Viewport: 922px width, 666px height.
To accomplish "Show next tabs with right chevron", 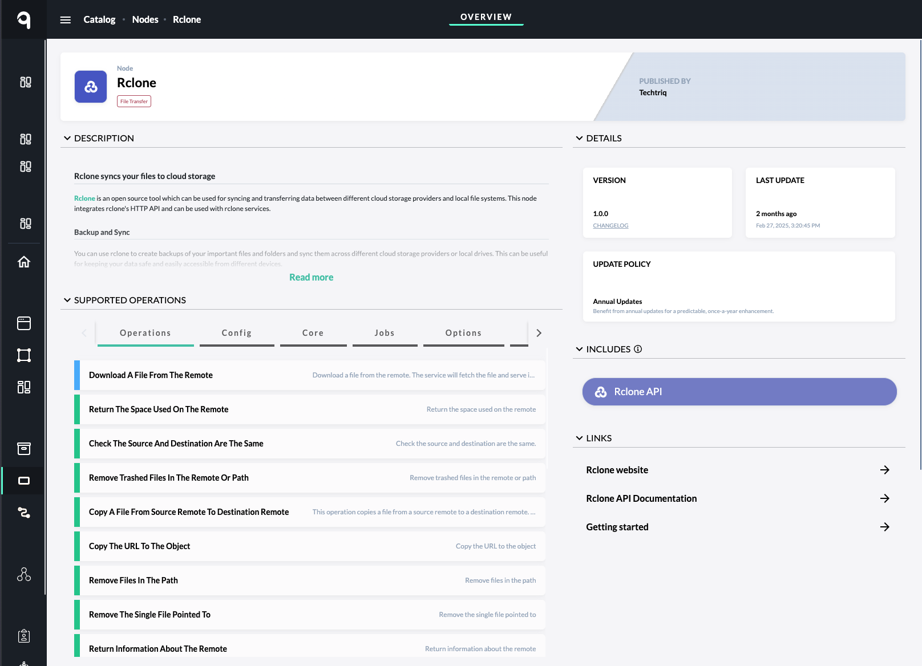I will pyautogui.click(x=539, y=333).
